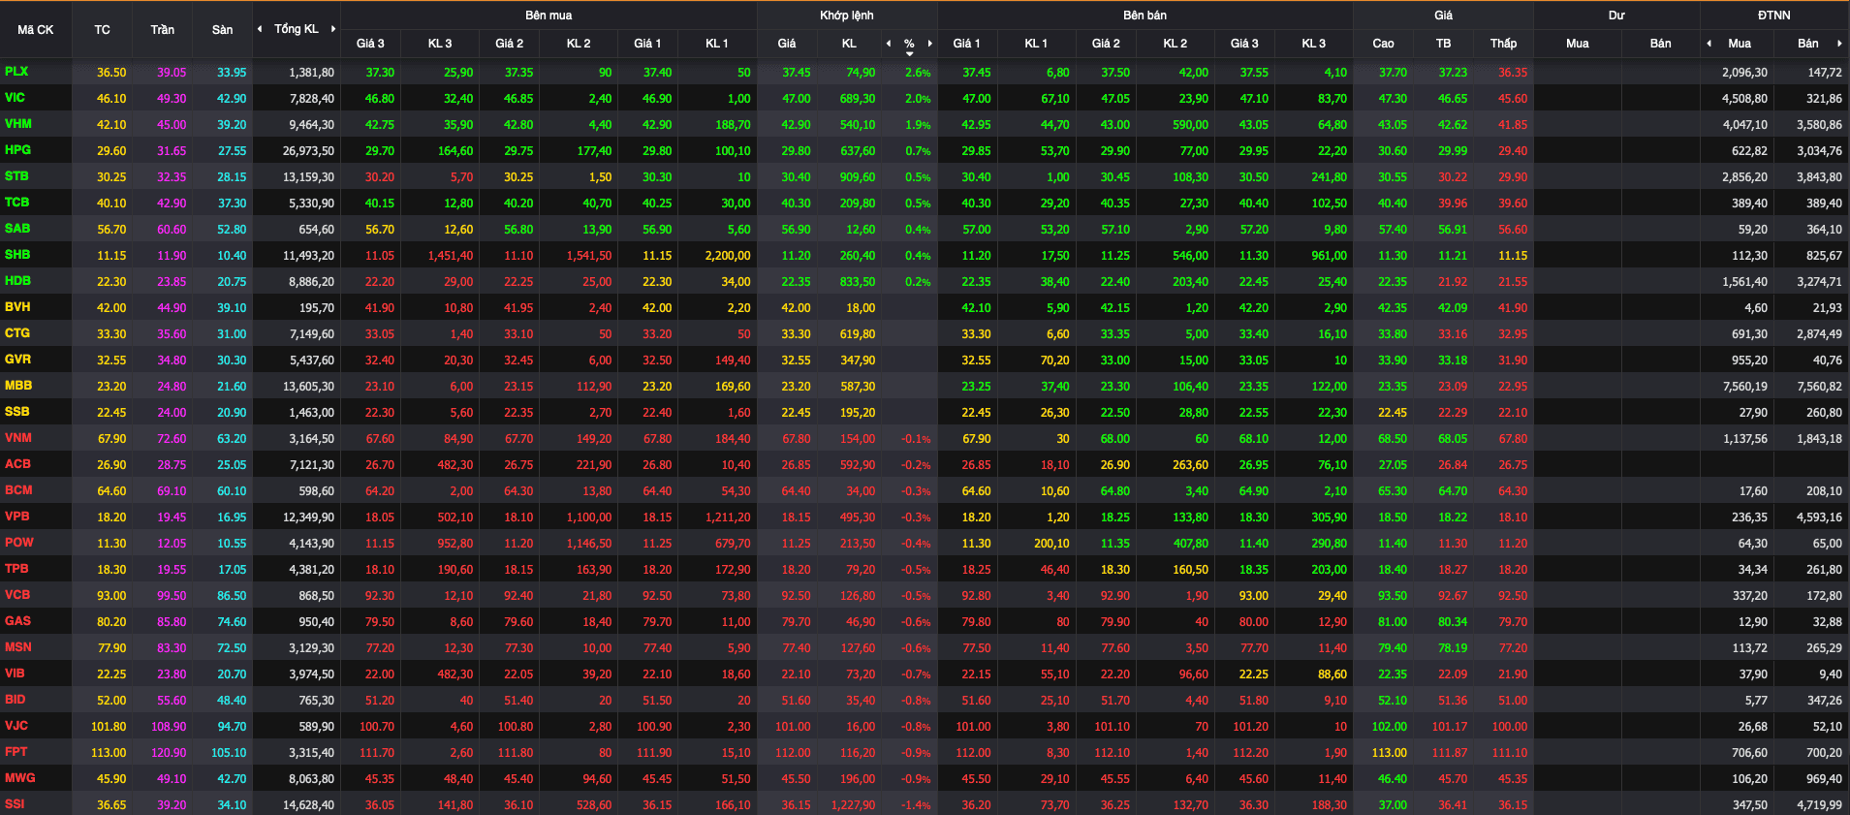Click Dư group header

click(x=1616, y=16)
